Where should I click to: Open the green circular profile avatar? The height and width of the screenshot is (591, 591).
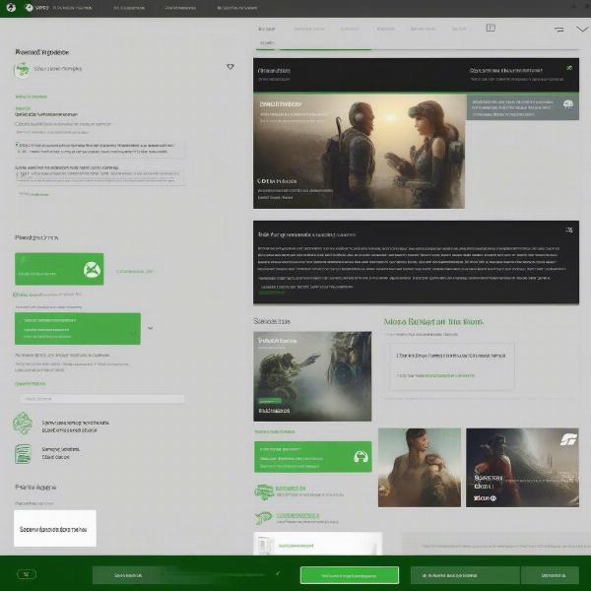coord(22,70)
